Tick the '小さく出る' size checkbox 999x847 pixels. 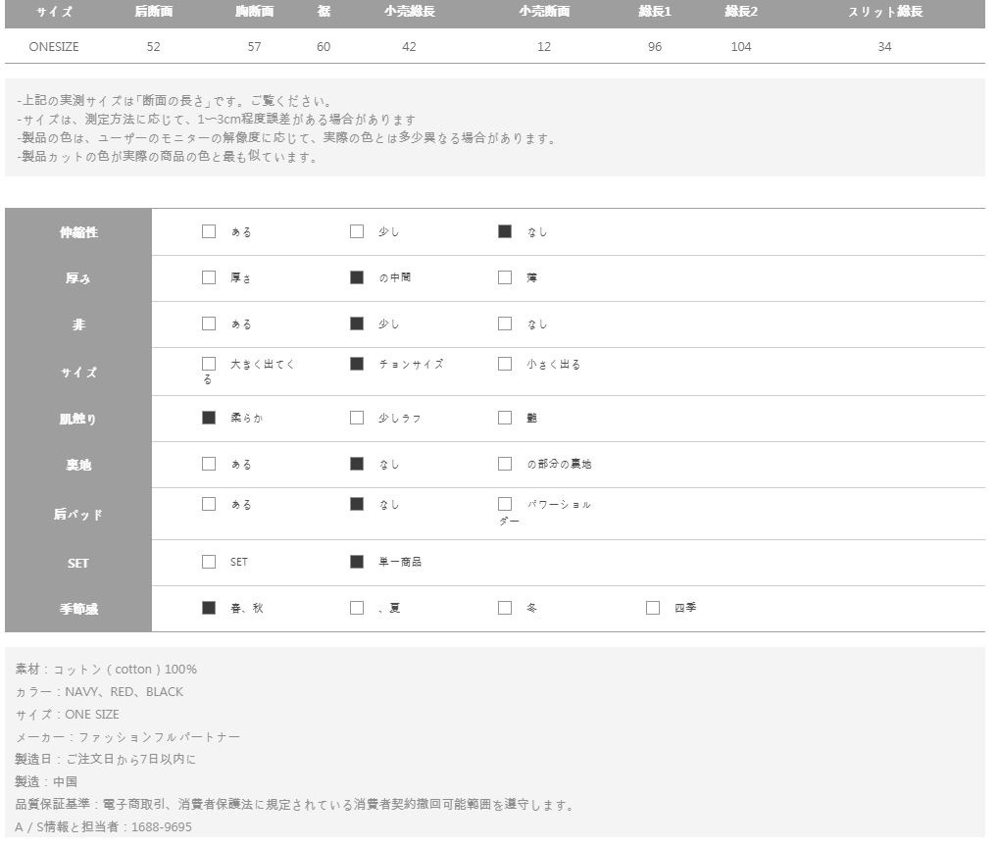click(x=505, y=364)
